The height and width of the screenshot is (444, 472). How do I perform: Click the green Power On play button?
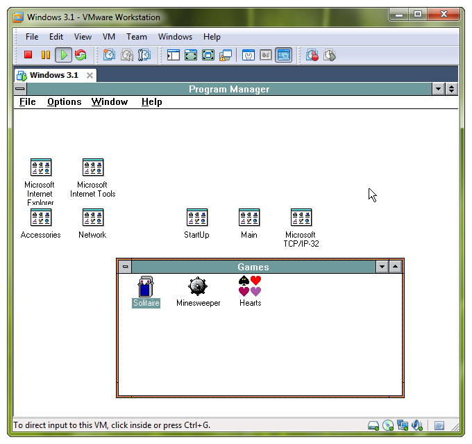pyautogui.click(x=63, y=55)
